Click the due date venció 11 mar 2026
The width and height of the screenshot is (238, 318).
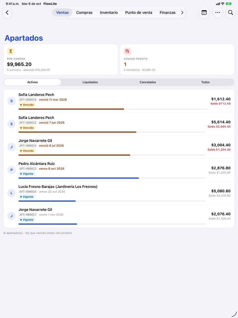pyautogui.click(x=53, y=100)
